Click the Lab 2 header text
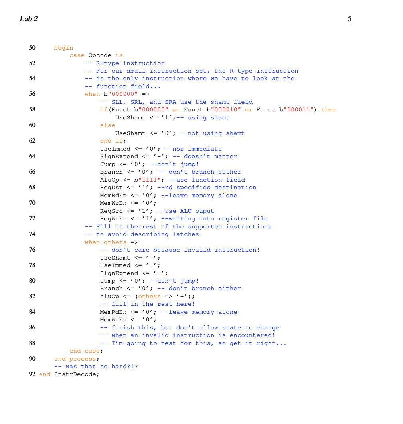403x424 pixels. (28, 18)
